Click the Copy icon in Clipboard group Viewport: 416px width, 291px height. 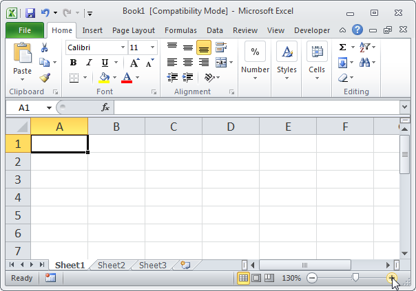point(44,63)
